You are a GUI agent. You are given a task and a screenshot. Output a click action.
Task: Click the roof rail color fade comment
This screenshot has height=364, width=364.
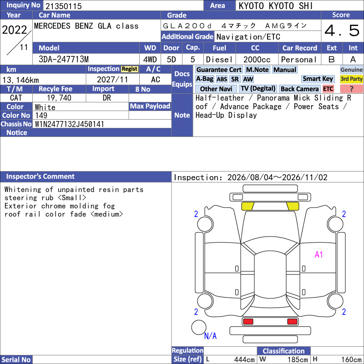pos(64,214)
